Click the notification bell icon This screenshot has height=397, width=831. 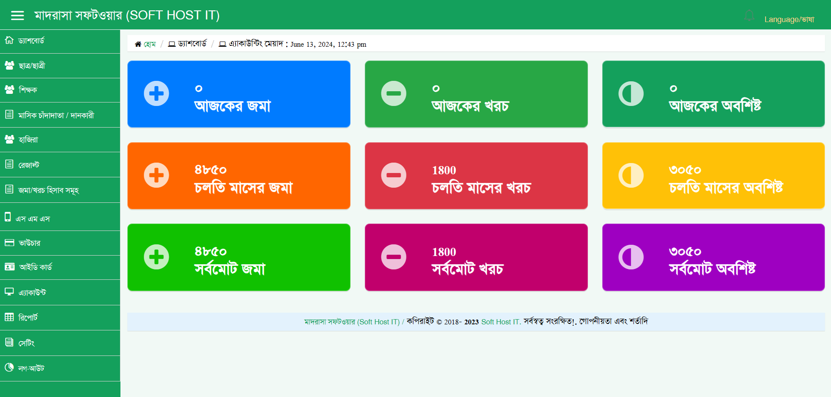coord(749,16)
